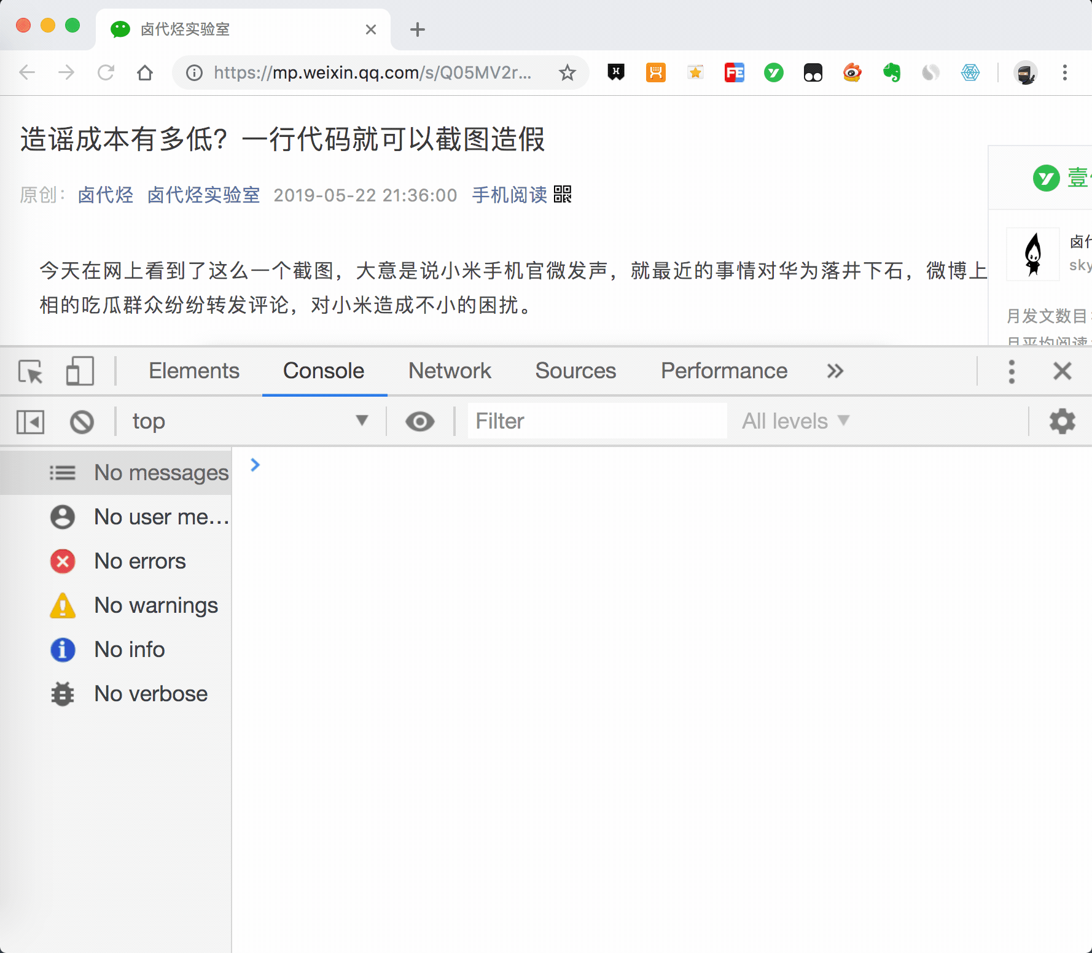Open the top context dropdown
The width and height of the screenshot is (1092, 953).
[x=251, y=421]
